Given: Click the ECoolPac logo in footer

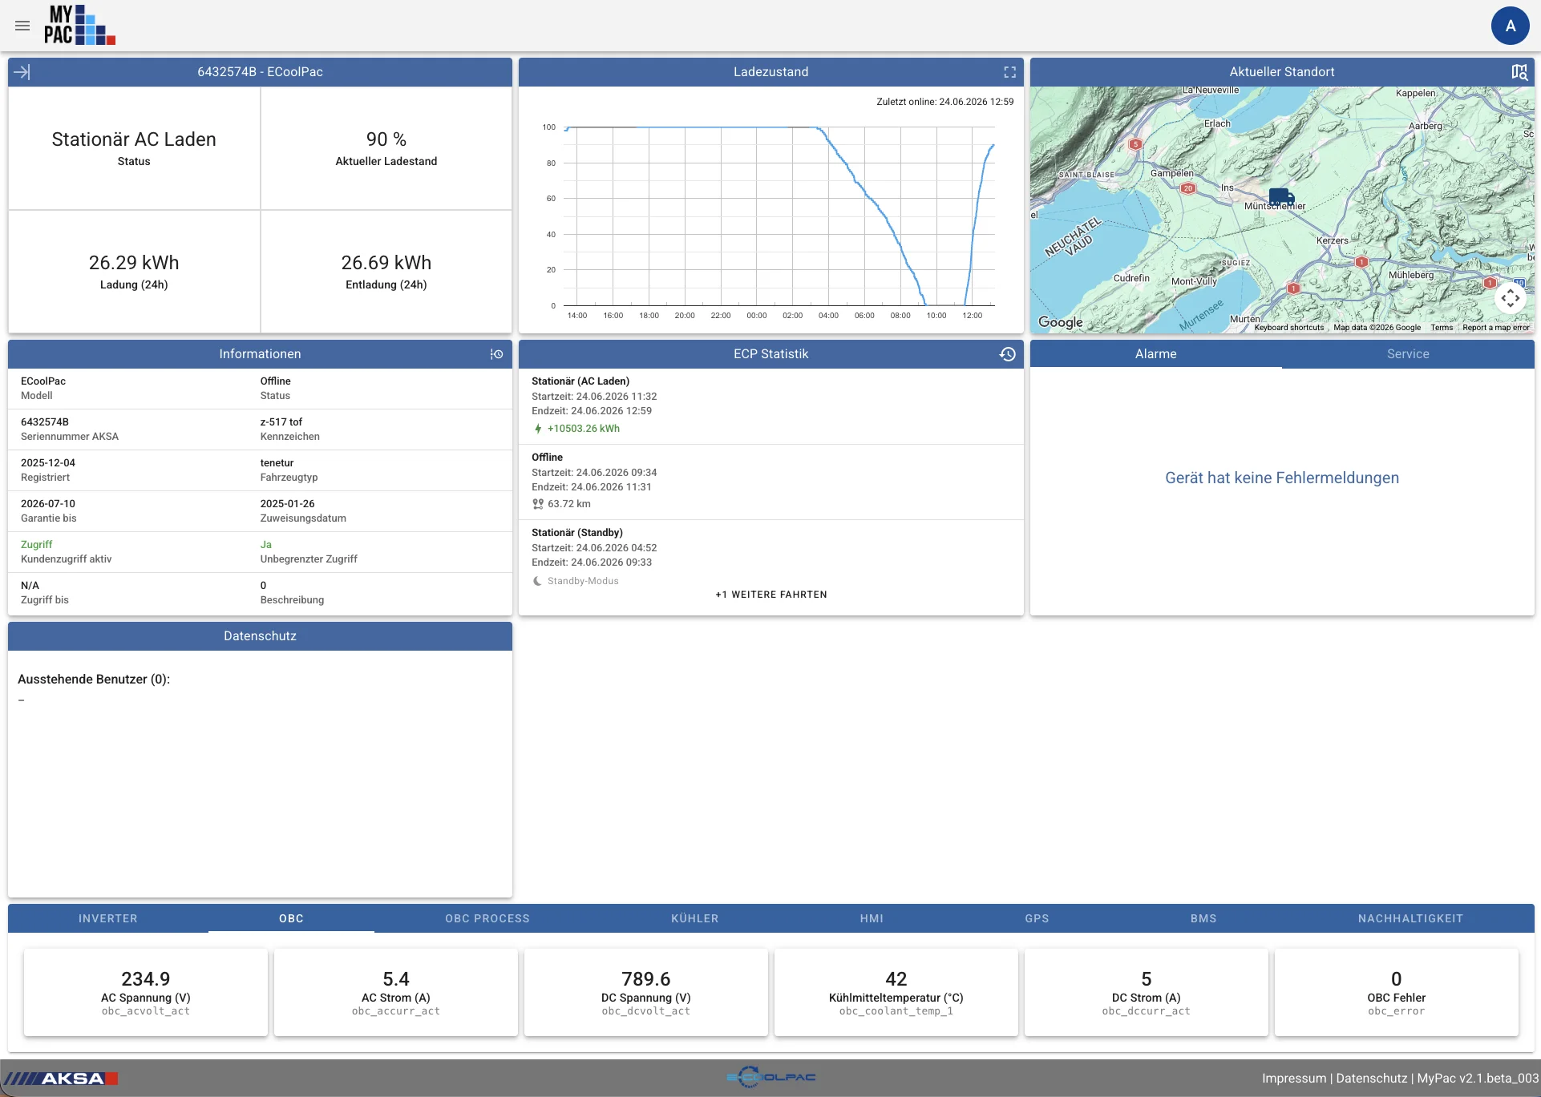Looking at the screenshot, I should 770,1078.
